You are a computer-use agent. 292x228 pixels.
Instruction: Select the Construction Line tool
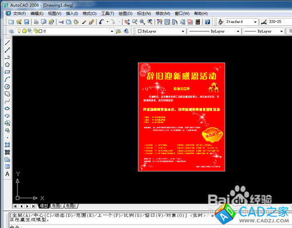pyautogui.click(x=7, y=50)
